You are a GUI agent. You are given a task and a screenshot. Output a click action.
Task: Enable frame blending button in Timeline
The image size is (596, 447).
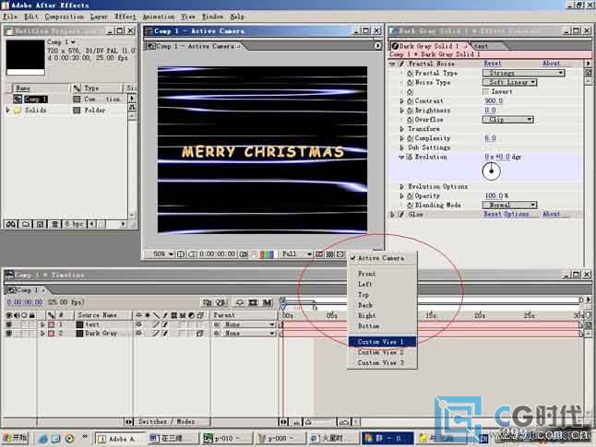click(x=253, y=302)
